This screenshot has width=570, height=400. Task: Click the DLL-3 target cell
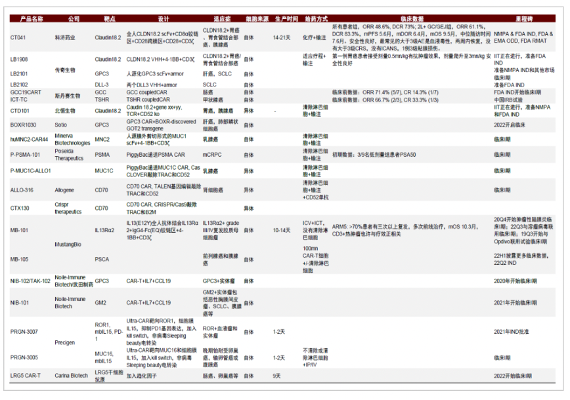click(x=101, y=85)
